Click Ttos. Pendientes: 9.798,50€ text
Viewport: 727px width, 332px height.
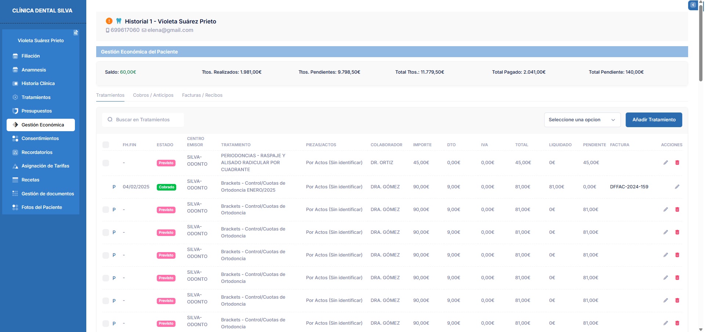(x=329, y=72)
